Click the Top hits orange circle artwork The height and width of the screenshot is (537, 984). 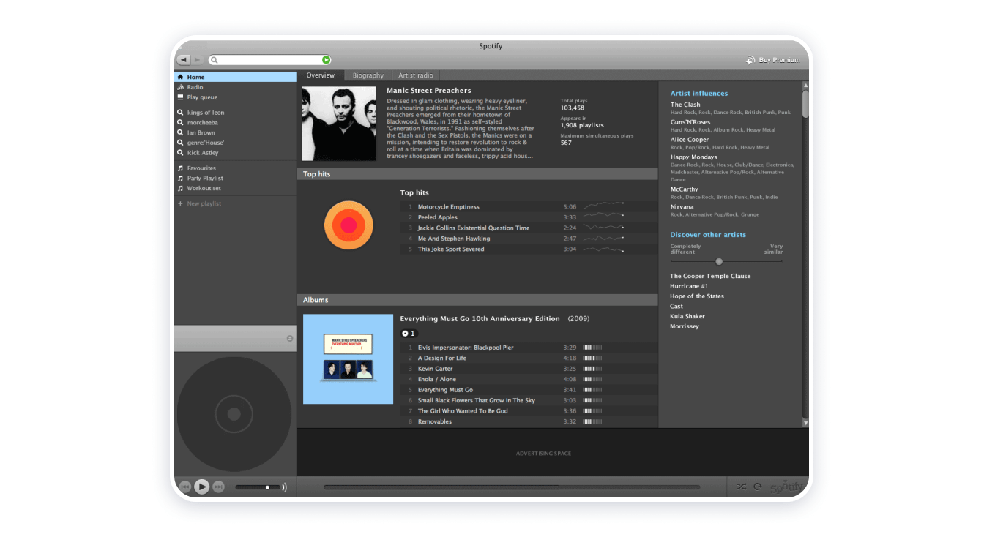coord(348,225)
